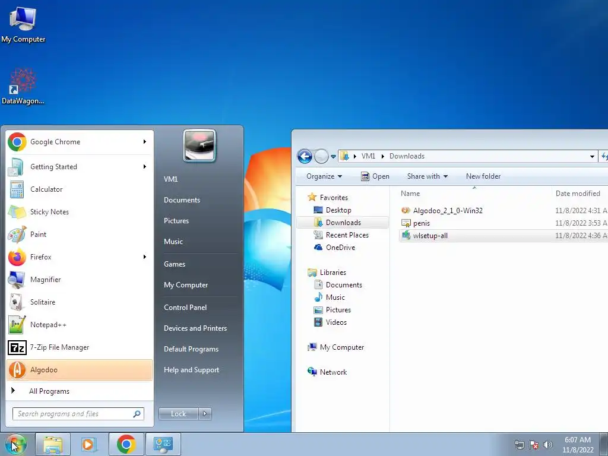Open Control Panel from Start menu
The image size is (608, 456).
(185, 308)
